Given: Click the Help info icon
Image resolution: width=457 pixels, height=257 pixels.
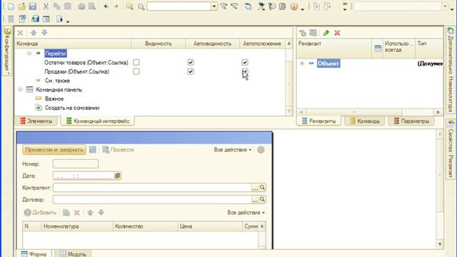Looking at the screenshot, I should [x=294, y=6].
